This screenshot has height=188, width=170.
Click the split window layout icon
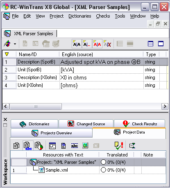150,44
